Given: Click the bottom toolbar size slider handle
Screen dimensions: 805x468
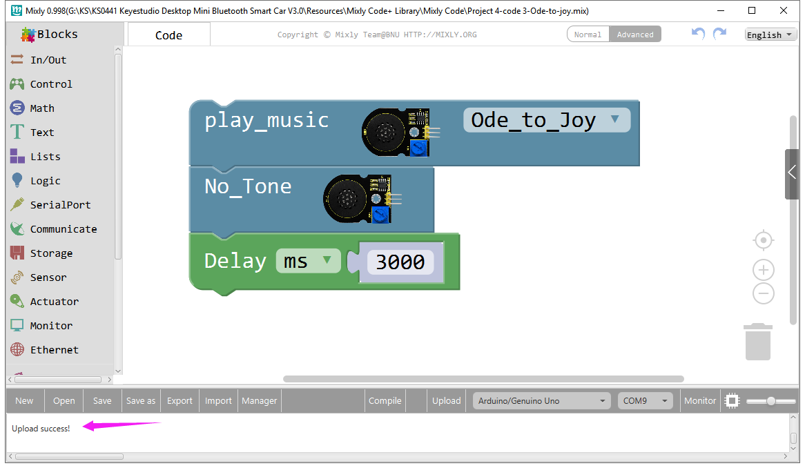Looking at the screenshot, I should [770, 401].
